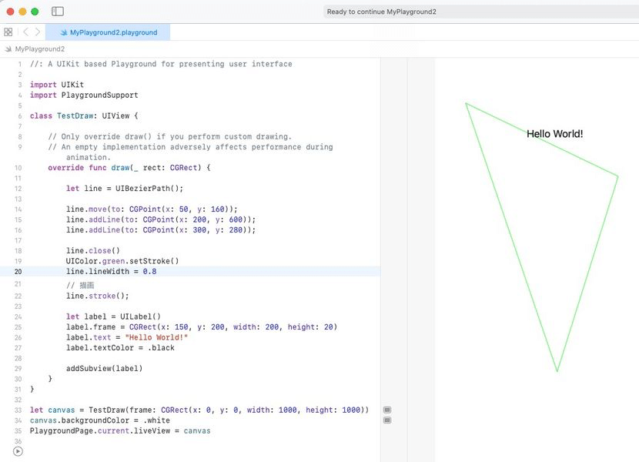Click the line.move(to: CGPoint) statement
Viewport: 639px width, 462px height.
pyautogui.click(x=152, y=209)
